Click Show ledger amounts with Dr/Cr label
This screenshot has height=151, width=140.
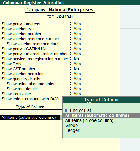(31, 99)
